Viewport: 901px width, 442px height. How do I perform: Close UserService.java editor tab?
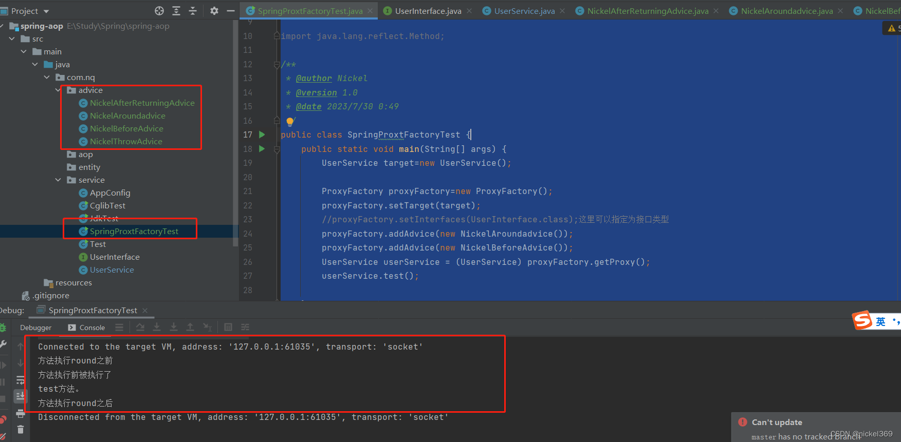pos(562,11)
